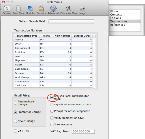Select References in the module list
Viewport: 145px width, 139px height.
point(125,25)
